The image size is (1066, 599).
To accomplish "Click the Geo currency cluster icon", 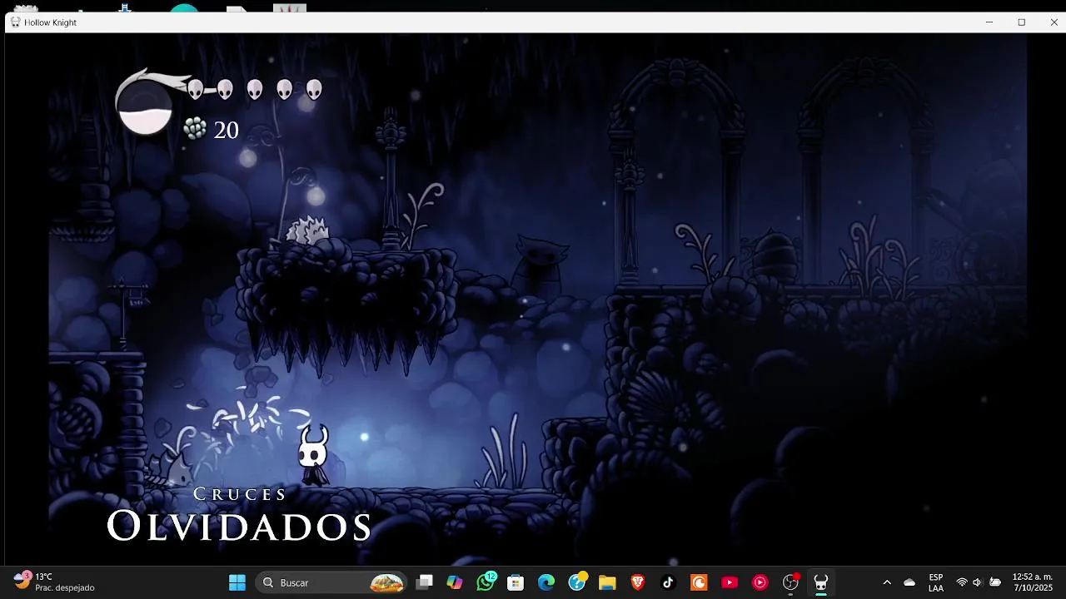I will (194, 128).
